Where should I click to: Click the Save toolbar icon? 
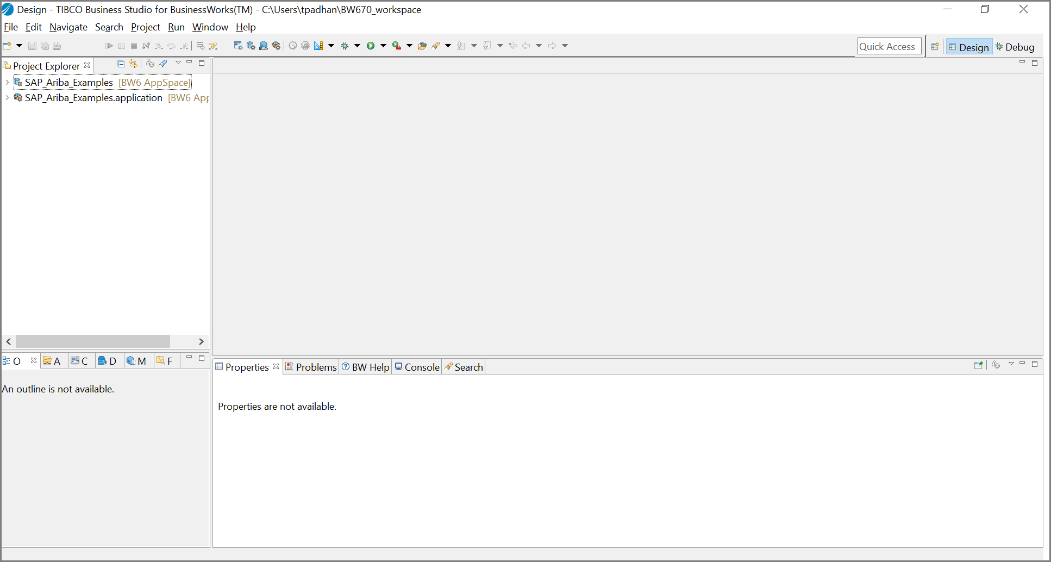(32, 46)
